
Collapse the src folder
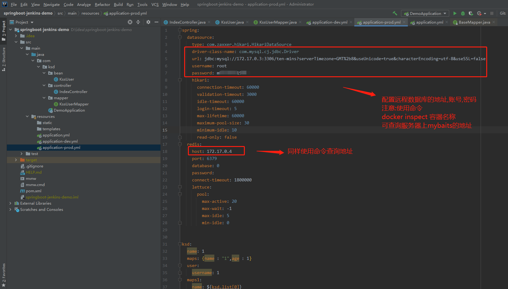(x=16, y=42)
